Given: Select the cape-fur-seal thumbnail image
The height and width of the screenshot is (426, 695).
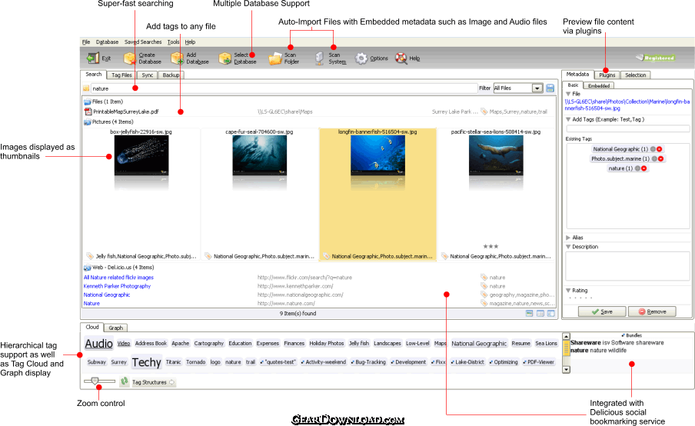Looking at the screenshot, I should coord(259,155).
